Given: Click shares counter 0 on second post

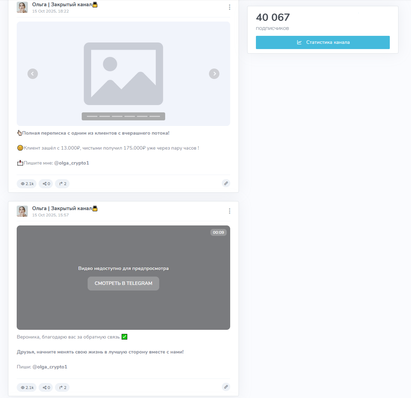Looking at the screenshot, I should [x=46, y=387].
